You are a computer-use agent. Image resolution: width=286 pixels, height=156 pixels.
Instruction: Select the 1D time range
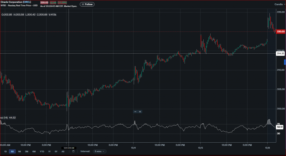pos(5,151)
